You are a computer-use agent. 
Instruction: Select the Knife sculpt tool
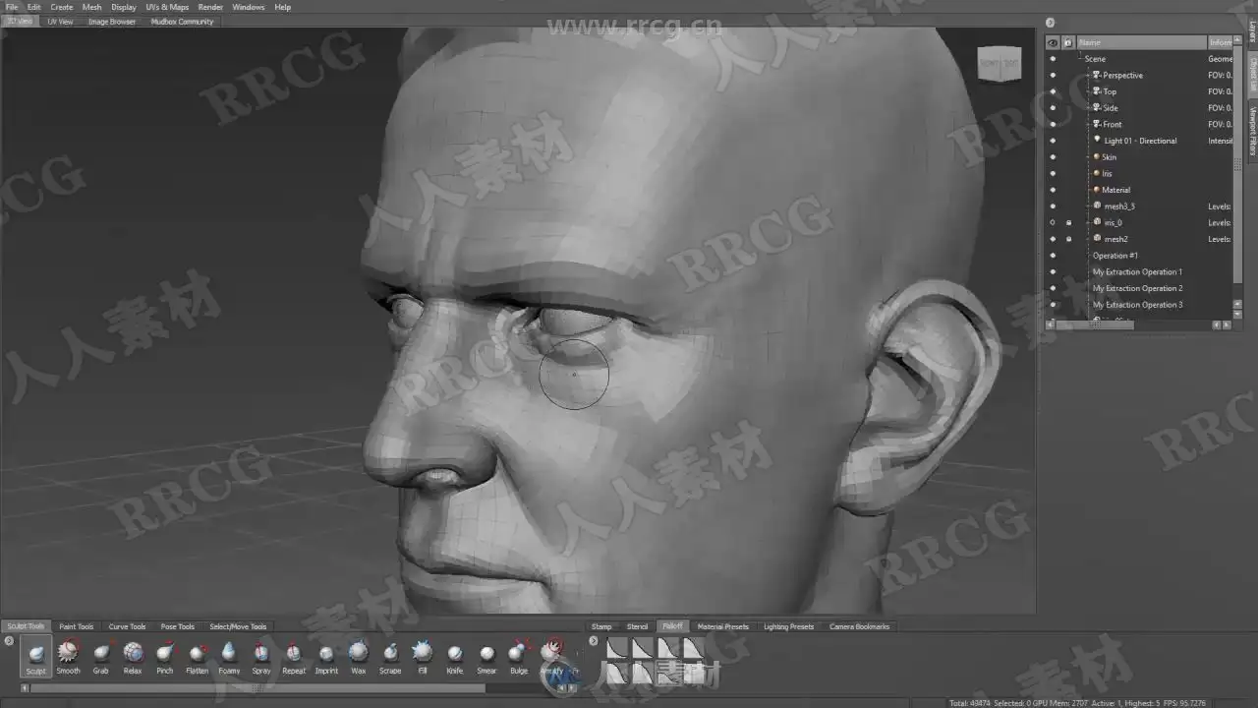point(454,657)
